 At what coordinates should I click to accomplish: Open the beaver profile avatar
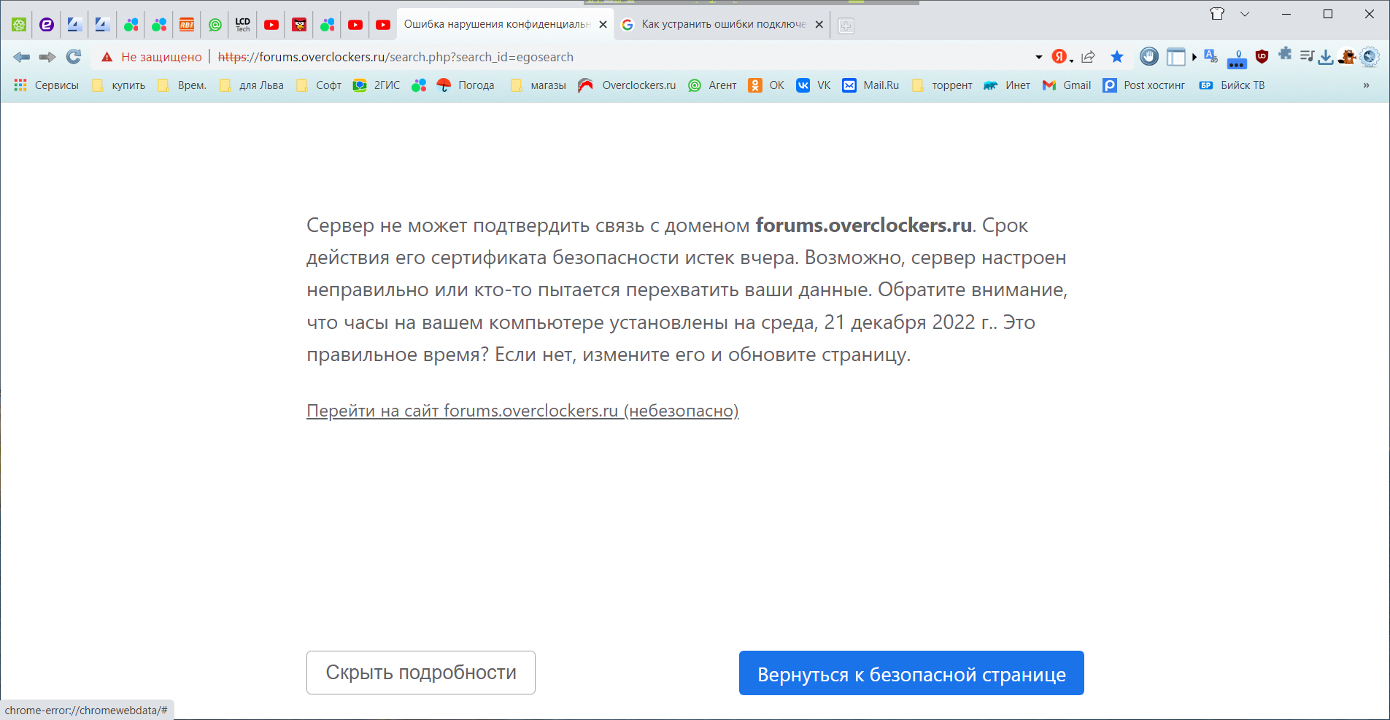(1348, 56)
